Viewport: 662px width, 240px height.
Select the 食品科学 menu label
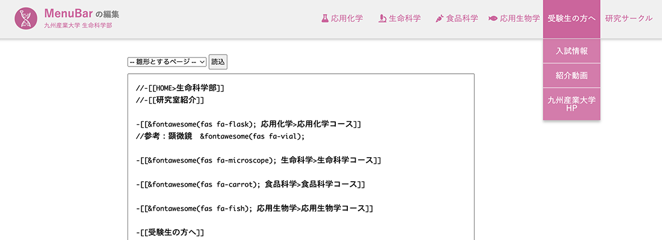pos(462,19)
